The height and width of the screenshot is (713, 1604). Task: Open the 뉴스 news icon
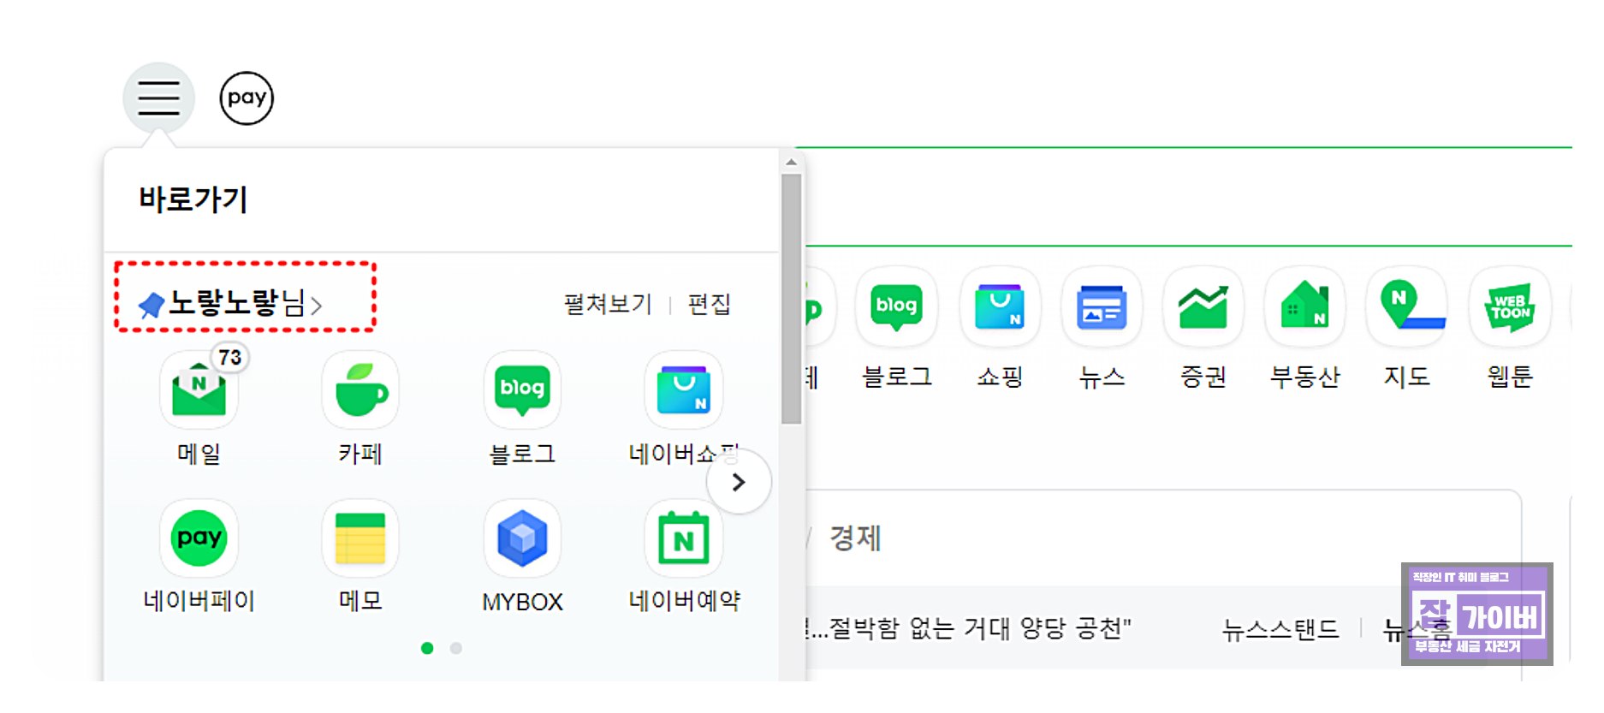[1102, 307]
